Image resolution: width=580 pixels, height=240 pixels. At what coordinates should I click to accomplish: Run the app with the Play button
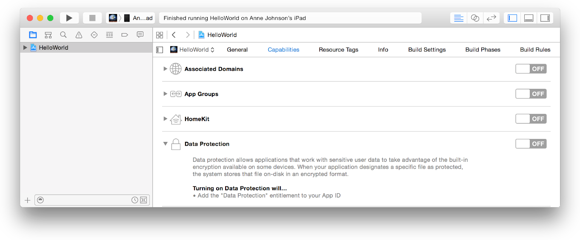(69, 18)
